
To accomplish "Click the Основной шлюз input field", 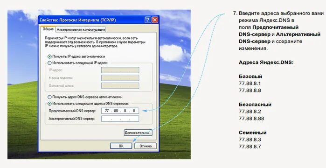I will pyautogui.click(x=120, y=85).
